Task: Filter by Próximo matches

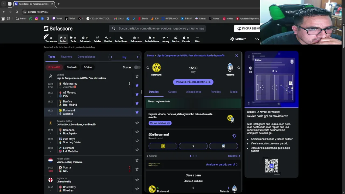Action: 88,67
